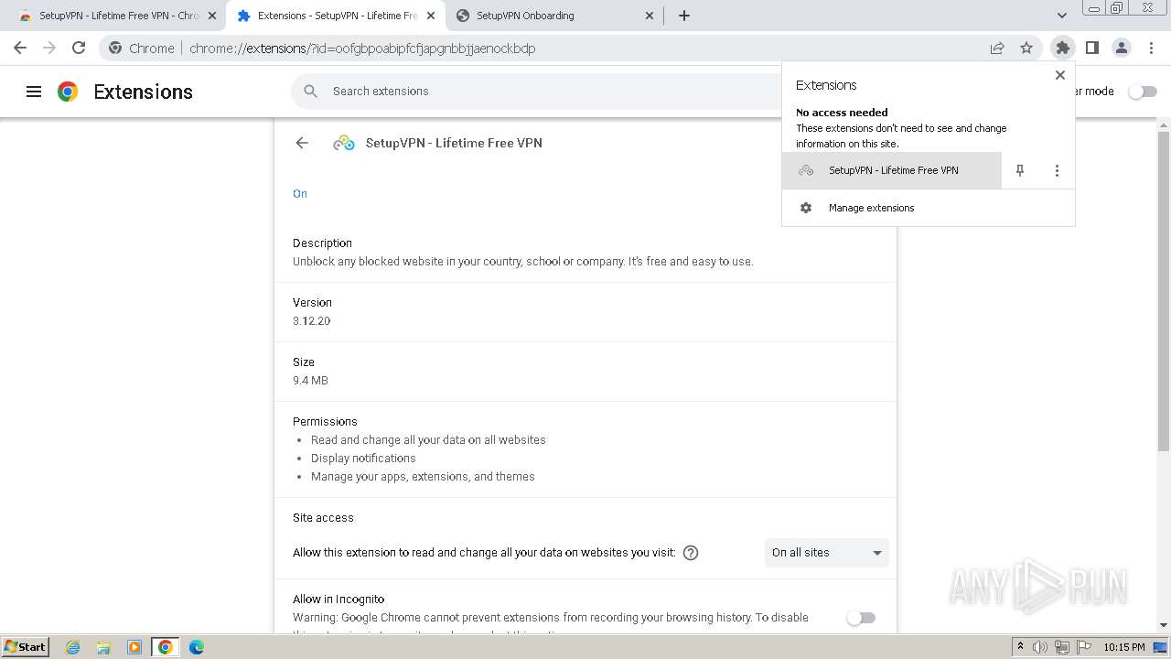The width and height of the screenshot is (1171, 659).
Task: Open media player taskbar icon
Action: [134, 647]
